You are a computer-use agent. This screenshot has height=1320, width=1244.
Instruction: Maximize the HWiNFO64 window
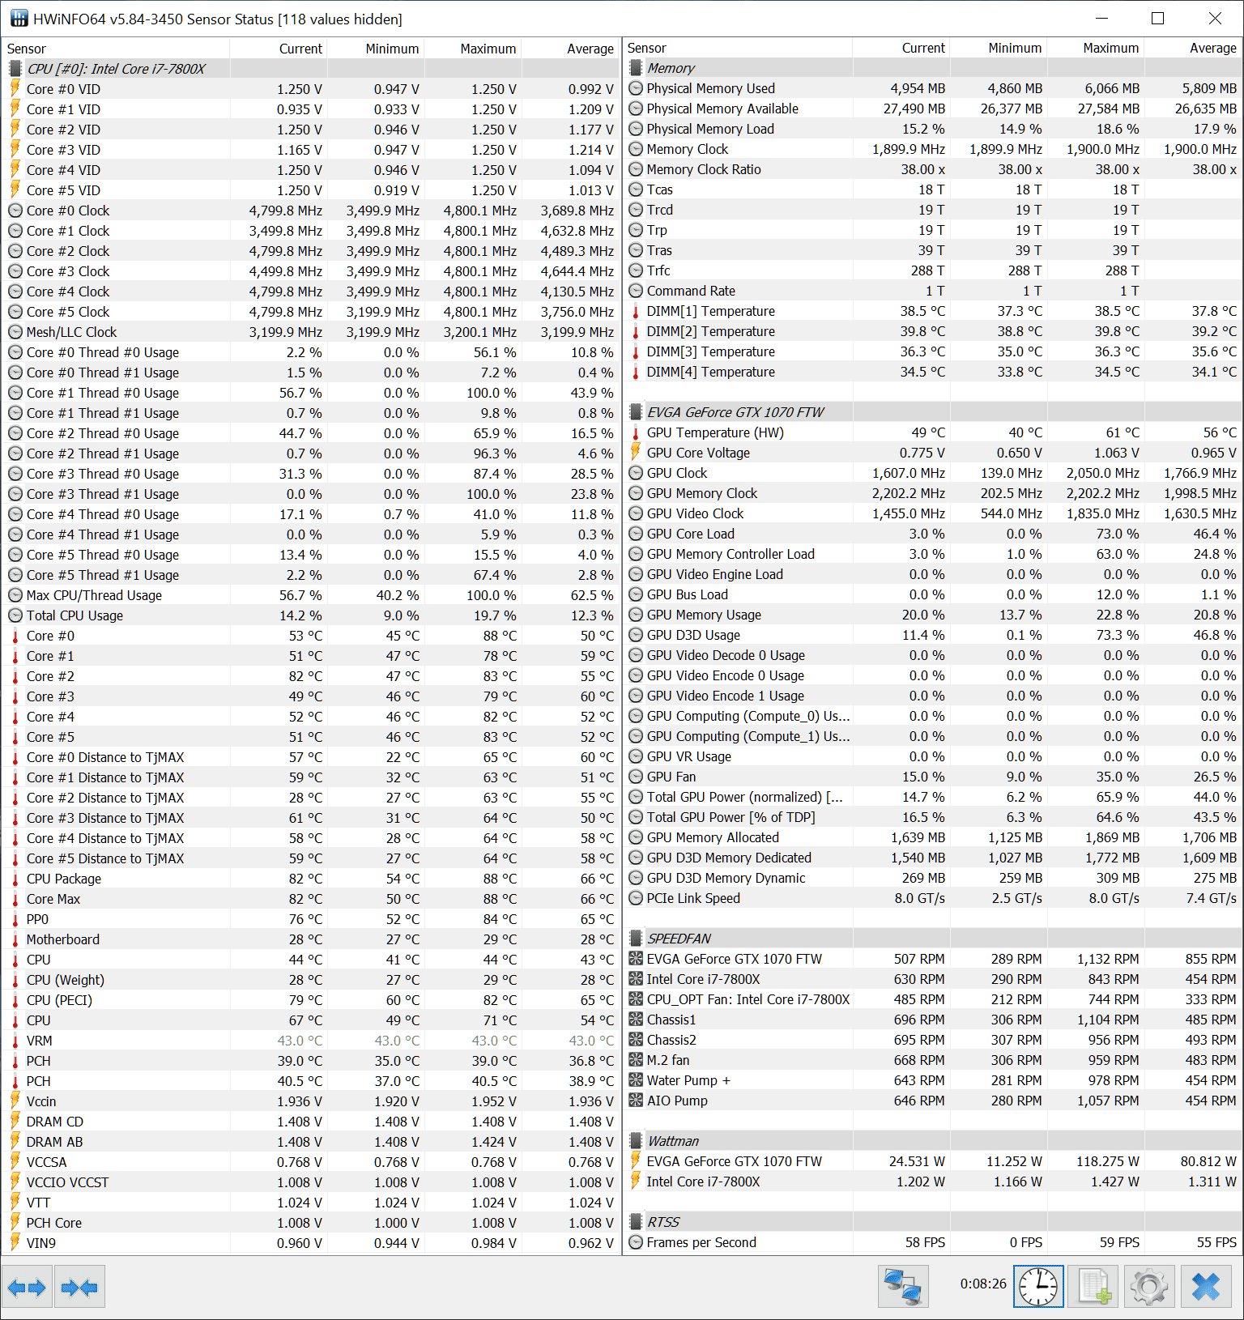point(1158,19)
